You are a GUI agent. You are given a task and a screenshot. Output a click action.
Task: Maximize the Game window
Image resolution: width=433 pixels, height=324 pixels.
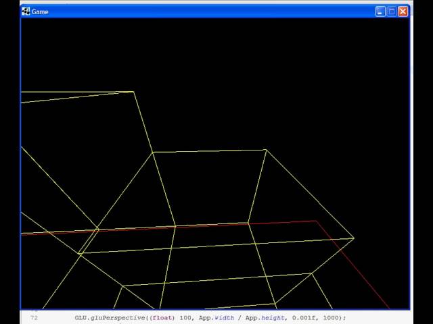(392, 11)
